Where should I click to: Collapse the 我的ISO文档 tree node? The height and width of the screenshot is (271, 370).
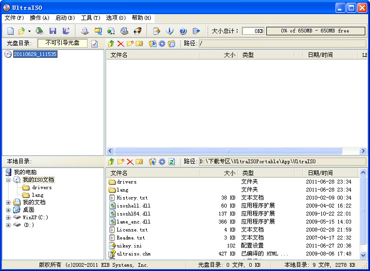pyautogui.click(x=8, y=180)
